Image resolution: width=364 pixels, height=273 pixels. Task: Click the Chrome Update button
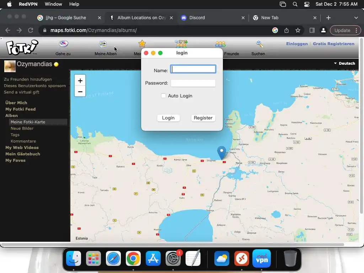pyautogui.click(x=342, y=30)
